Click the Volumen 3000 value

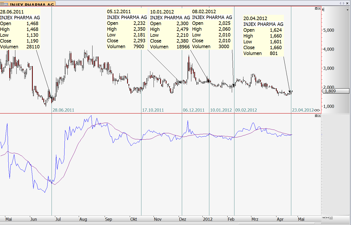(224, 47)
